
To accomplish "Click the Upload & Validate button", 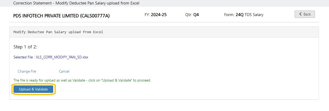I will tap(33, 89).
